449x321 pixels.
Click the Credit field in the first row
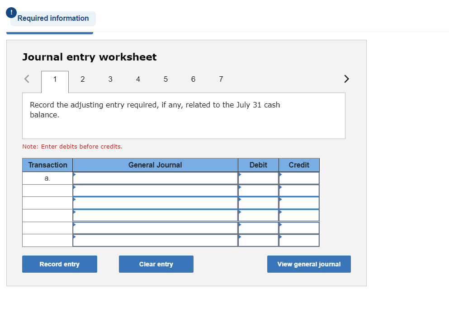[x=299, y=178]
